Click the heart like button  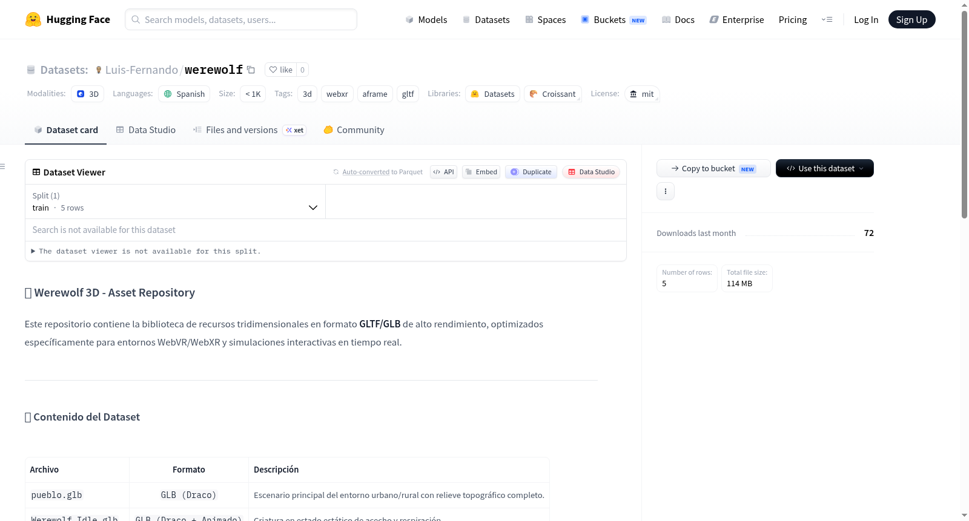280,70
